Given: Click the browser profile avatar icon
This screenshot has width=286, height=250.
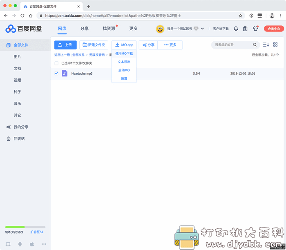Looking at the screenshot, I should pos(272,16).
